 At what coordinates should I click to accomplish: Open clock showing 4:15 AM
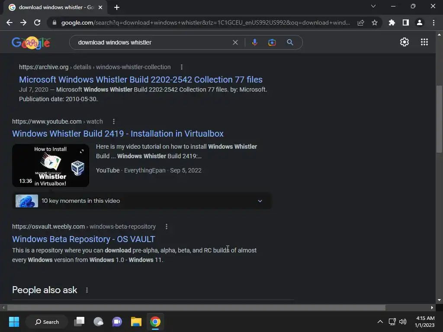425,322
